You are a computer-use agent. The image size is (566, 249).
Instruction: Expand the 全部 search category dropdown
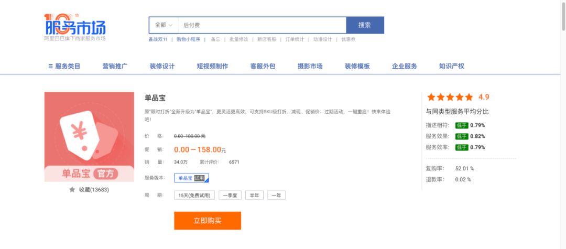(x=164, y=25)
